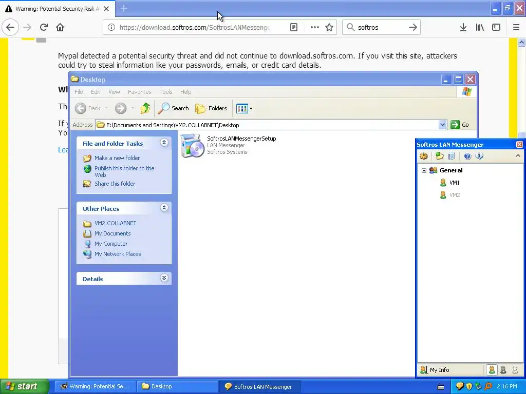Open the browser hamburger menu
The image size is (526, 394).
click(x=516, y=28)
